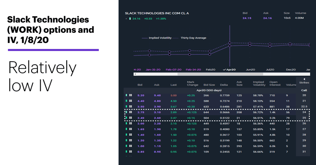
Task: Click the scrollbar left arrow below the expirations
Action: [135, 74]
